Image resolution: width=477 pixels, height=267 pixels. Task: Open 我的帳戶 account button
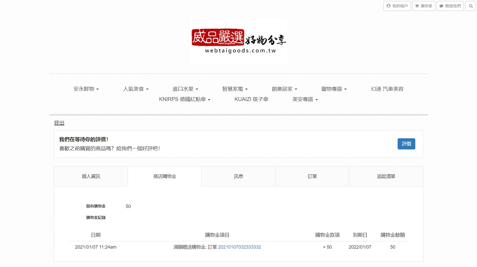pyautogui.click(x=397, y=6)
